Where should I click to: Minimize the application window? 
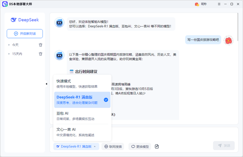(x=225, y=4)
